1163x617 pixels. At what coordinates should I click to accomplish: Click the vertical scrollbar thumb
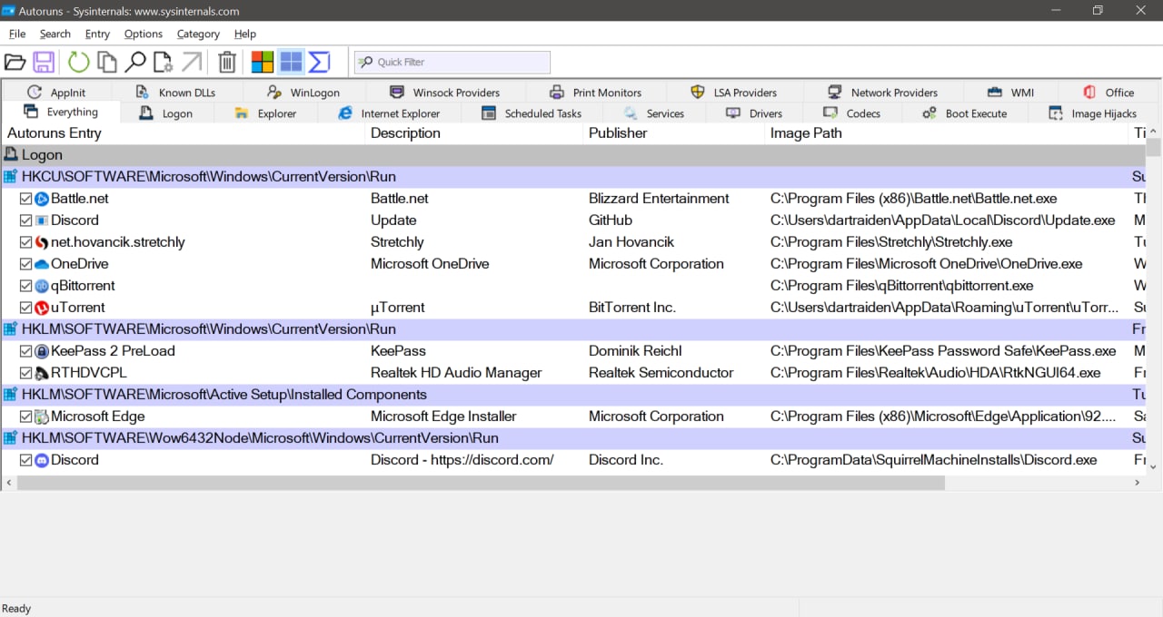point(1153,147)
